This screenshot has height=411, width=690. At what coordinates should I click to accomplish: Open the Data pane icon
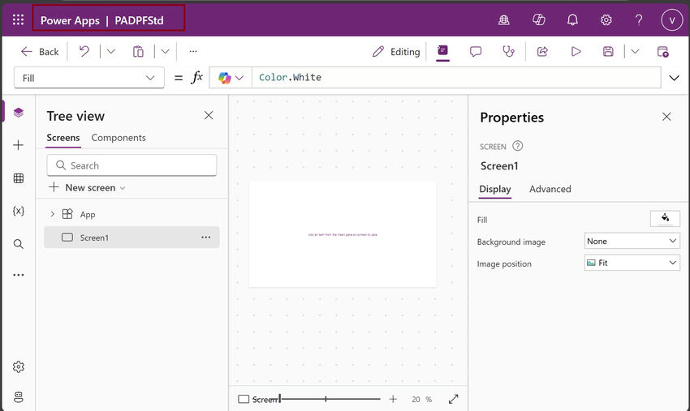click(x=18, y=178)
